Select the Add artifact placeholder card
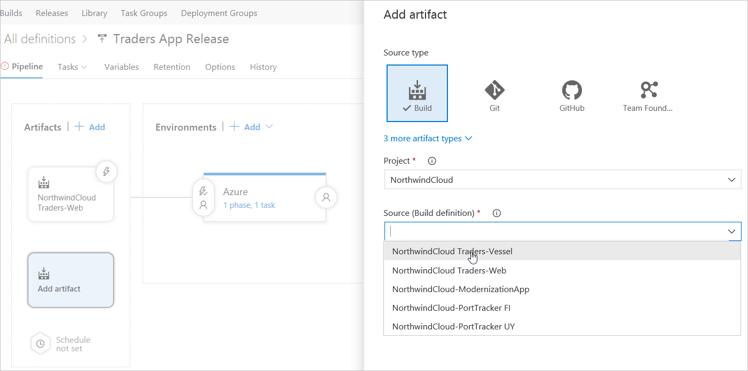Image resolution: width=748 pixels, height=371 pixels. click(x=70, y=280)
